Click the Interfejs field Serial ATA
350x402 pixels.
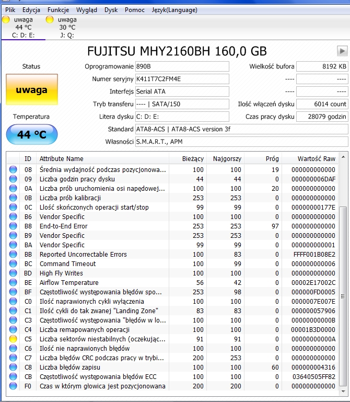coord(182,91)
